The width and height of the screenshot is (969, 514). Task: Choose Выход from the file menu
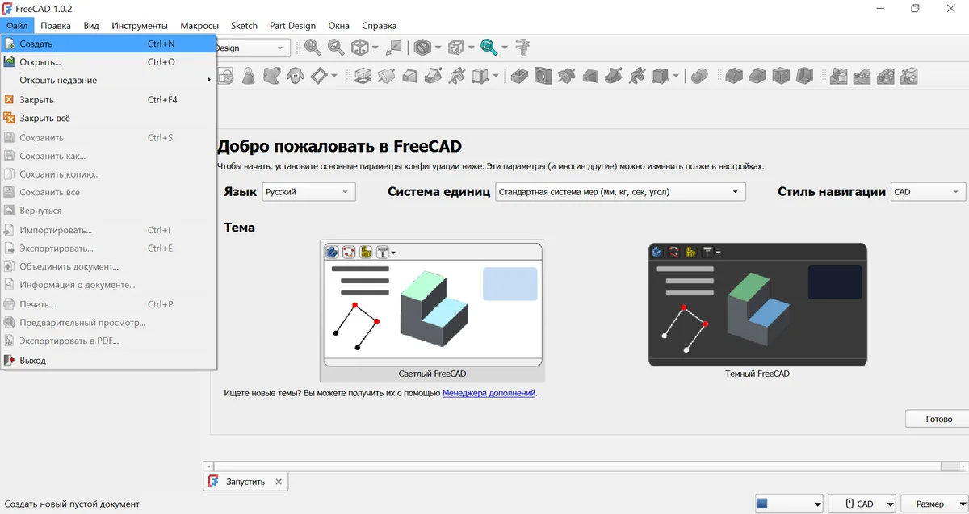[32, 361]
